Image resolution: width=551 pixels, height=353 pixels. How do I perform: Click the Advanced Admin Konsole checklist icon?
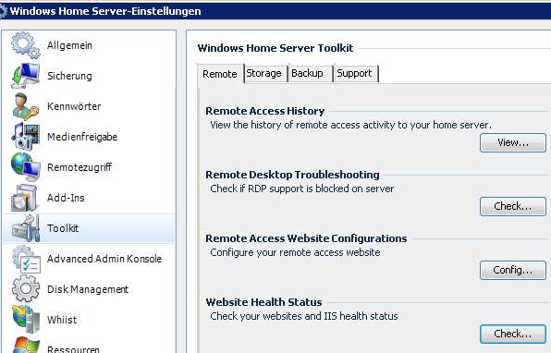point(27,260)
